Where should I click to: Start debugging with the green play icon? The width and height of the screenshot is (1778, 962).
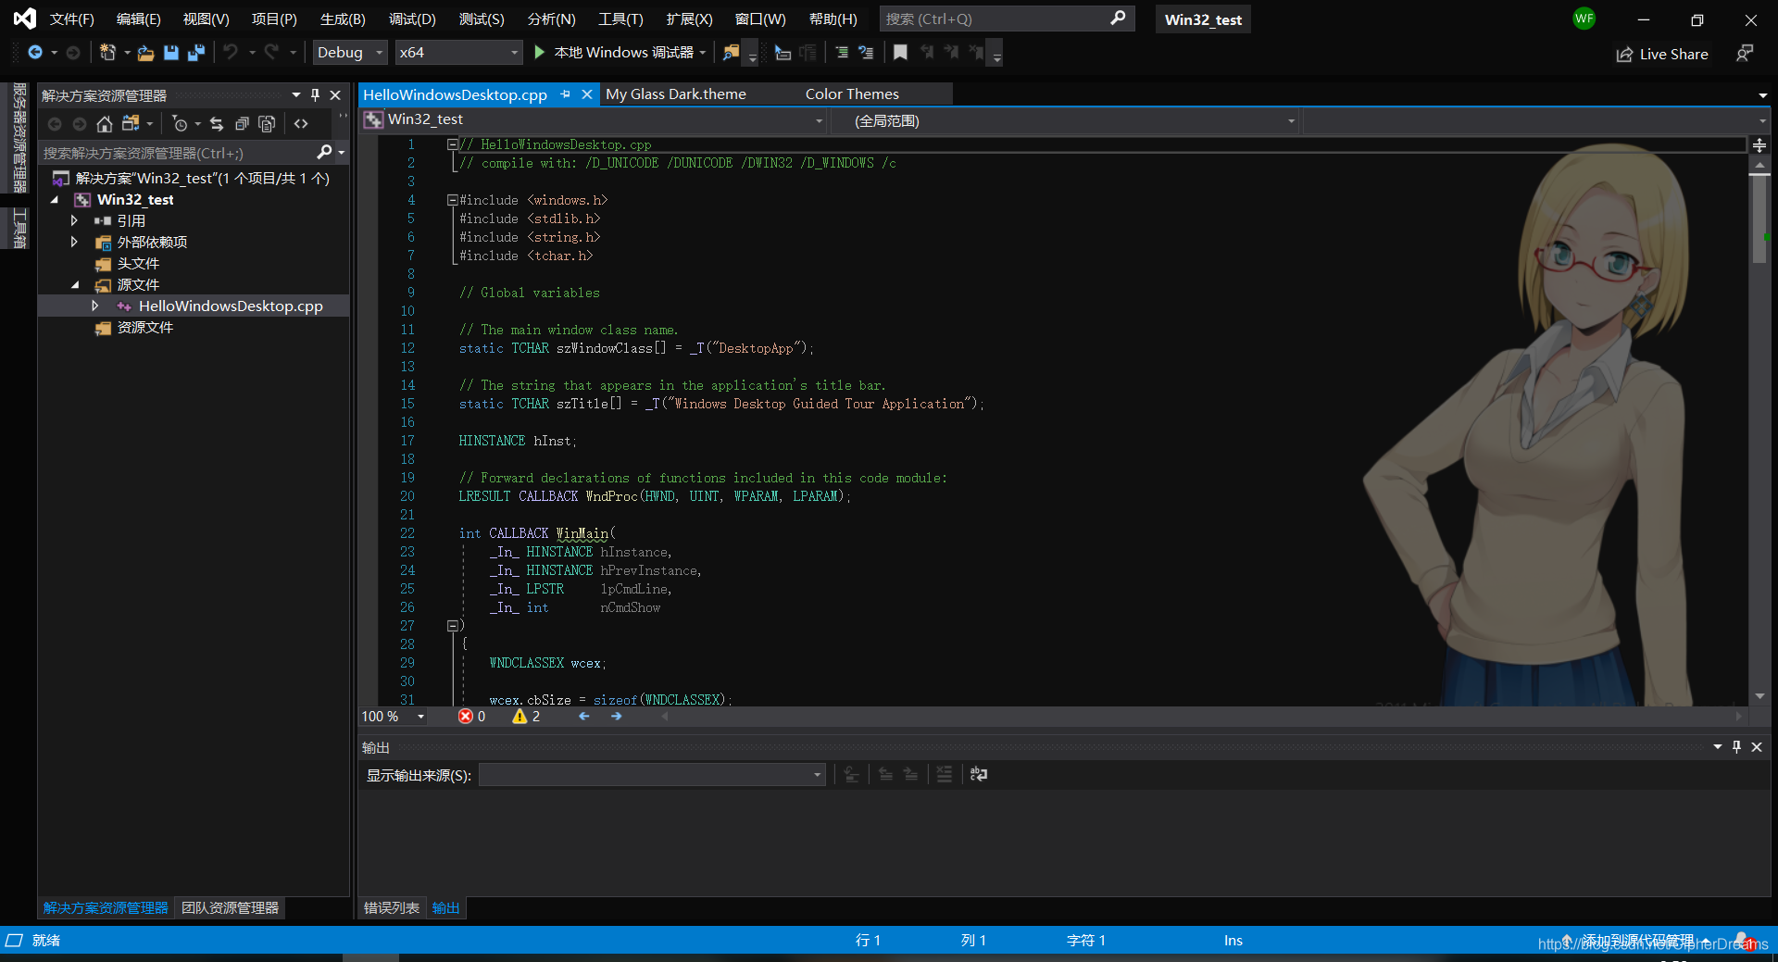tap(540, 53)
